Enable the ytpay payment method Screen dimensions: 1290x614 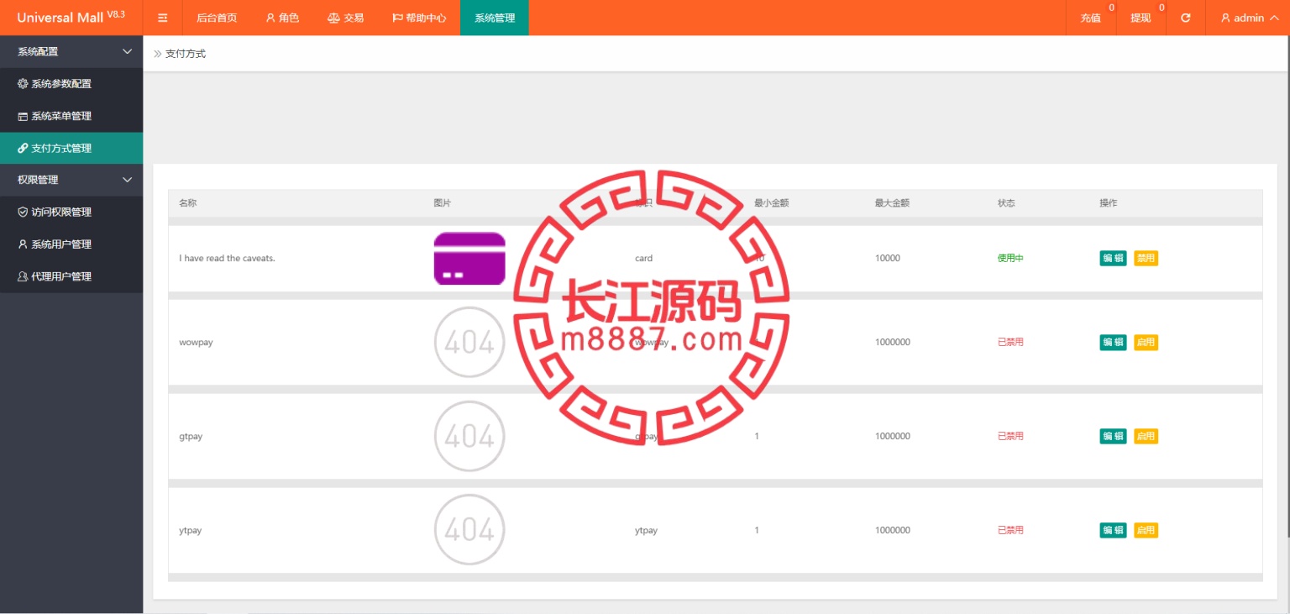point(1146,530)
